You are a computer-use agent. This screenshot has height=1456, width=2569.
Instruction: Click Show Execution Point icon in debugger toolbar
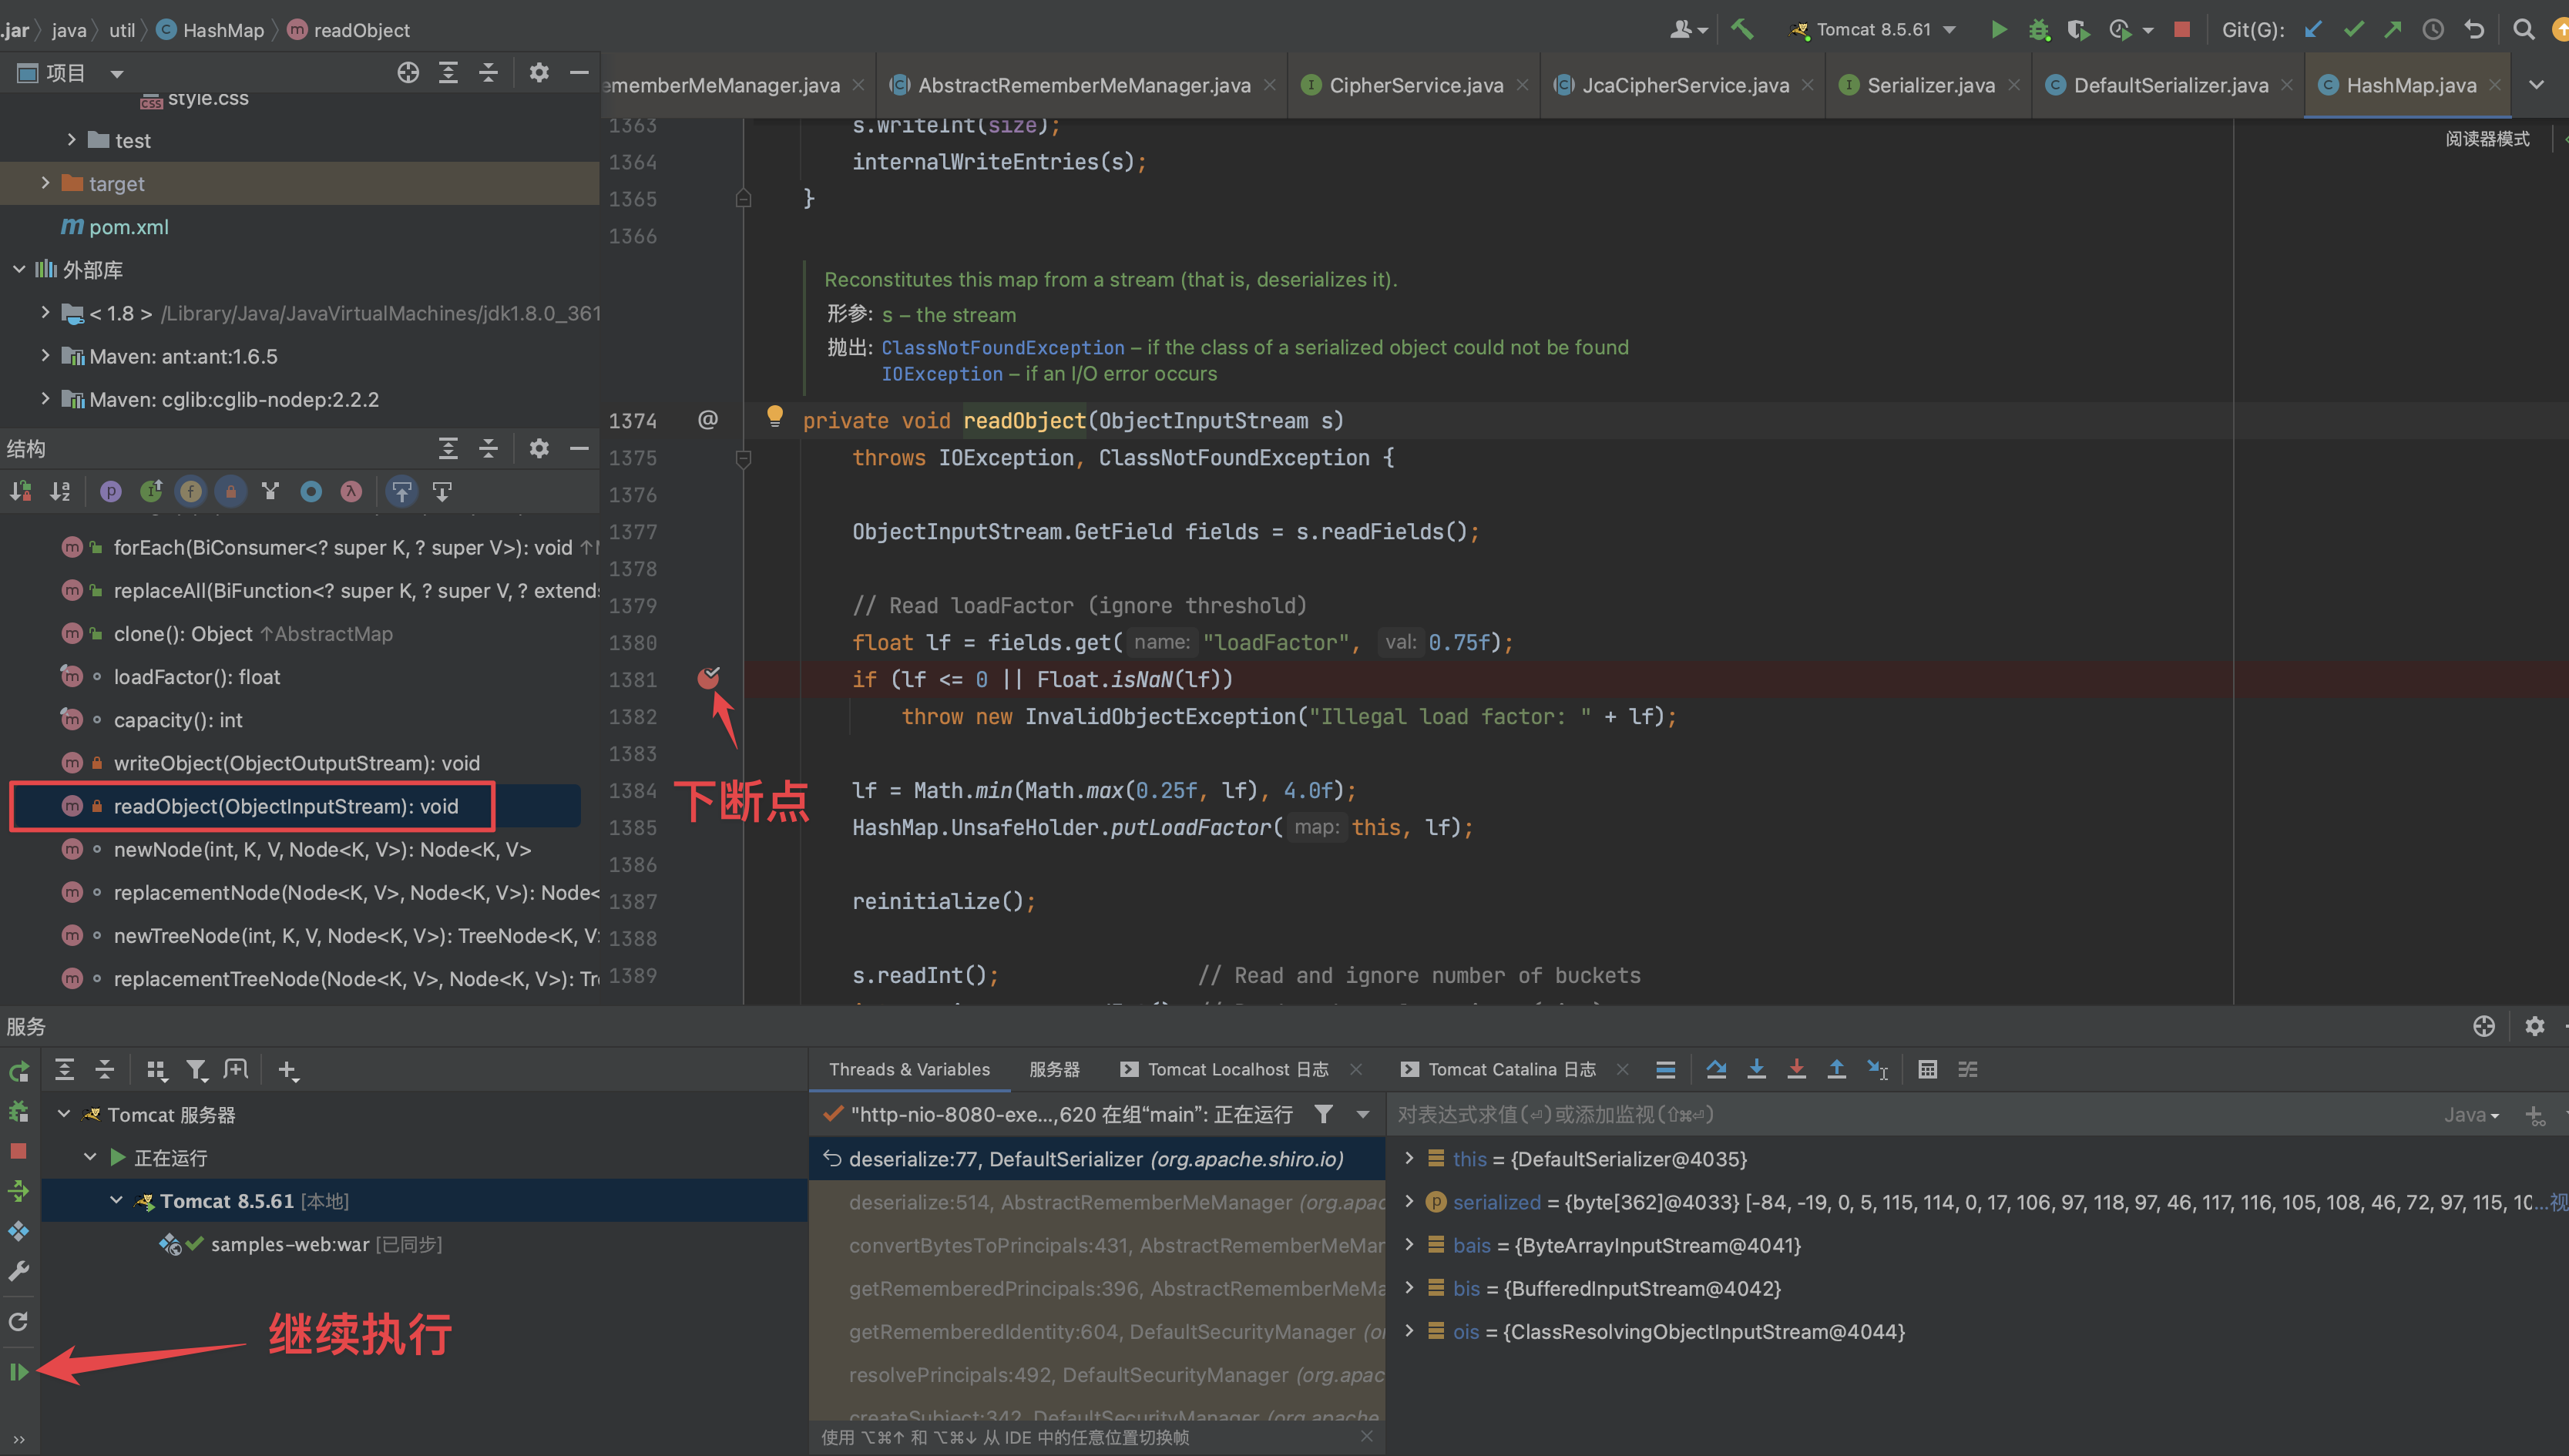[1665, 1069]
